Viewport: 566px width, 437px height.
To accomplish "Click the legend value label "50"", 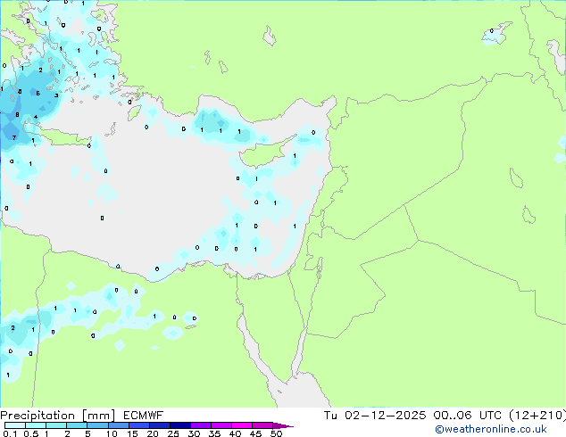I will click(x=276, y=433).
